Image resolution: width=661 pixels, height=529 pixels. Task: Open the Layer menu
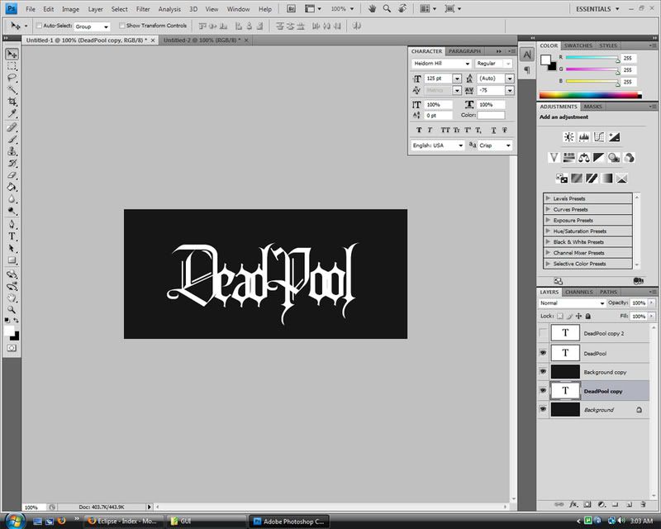[x=95, y=9]
